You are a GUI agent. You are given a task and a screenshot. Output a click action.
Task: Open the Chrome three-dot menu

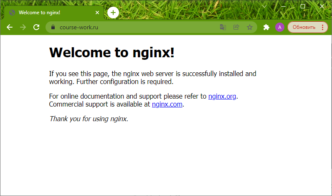pos(322,27)
